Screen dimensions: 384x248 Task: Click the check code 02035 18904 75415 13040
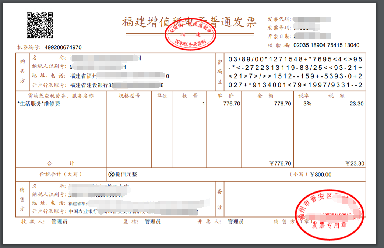(x=326, y=45)
